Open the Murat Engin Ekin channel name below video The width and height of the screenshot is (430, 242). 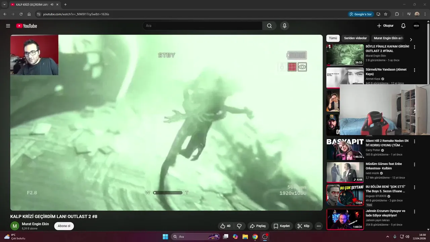click(x=35, y=224)
